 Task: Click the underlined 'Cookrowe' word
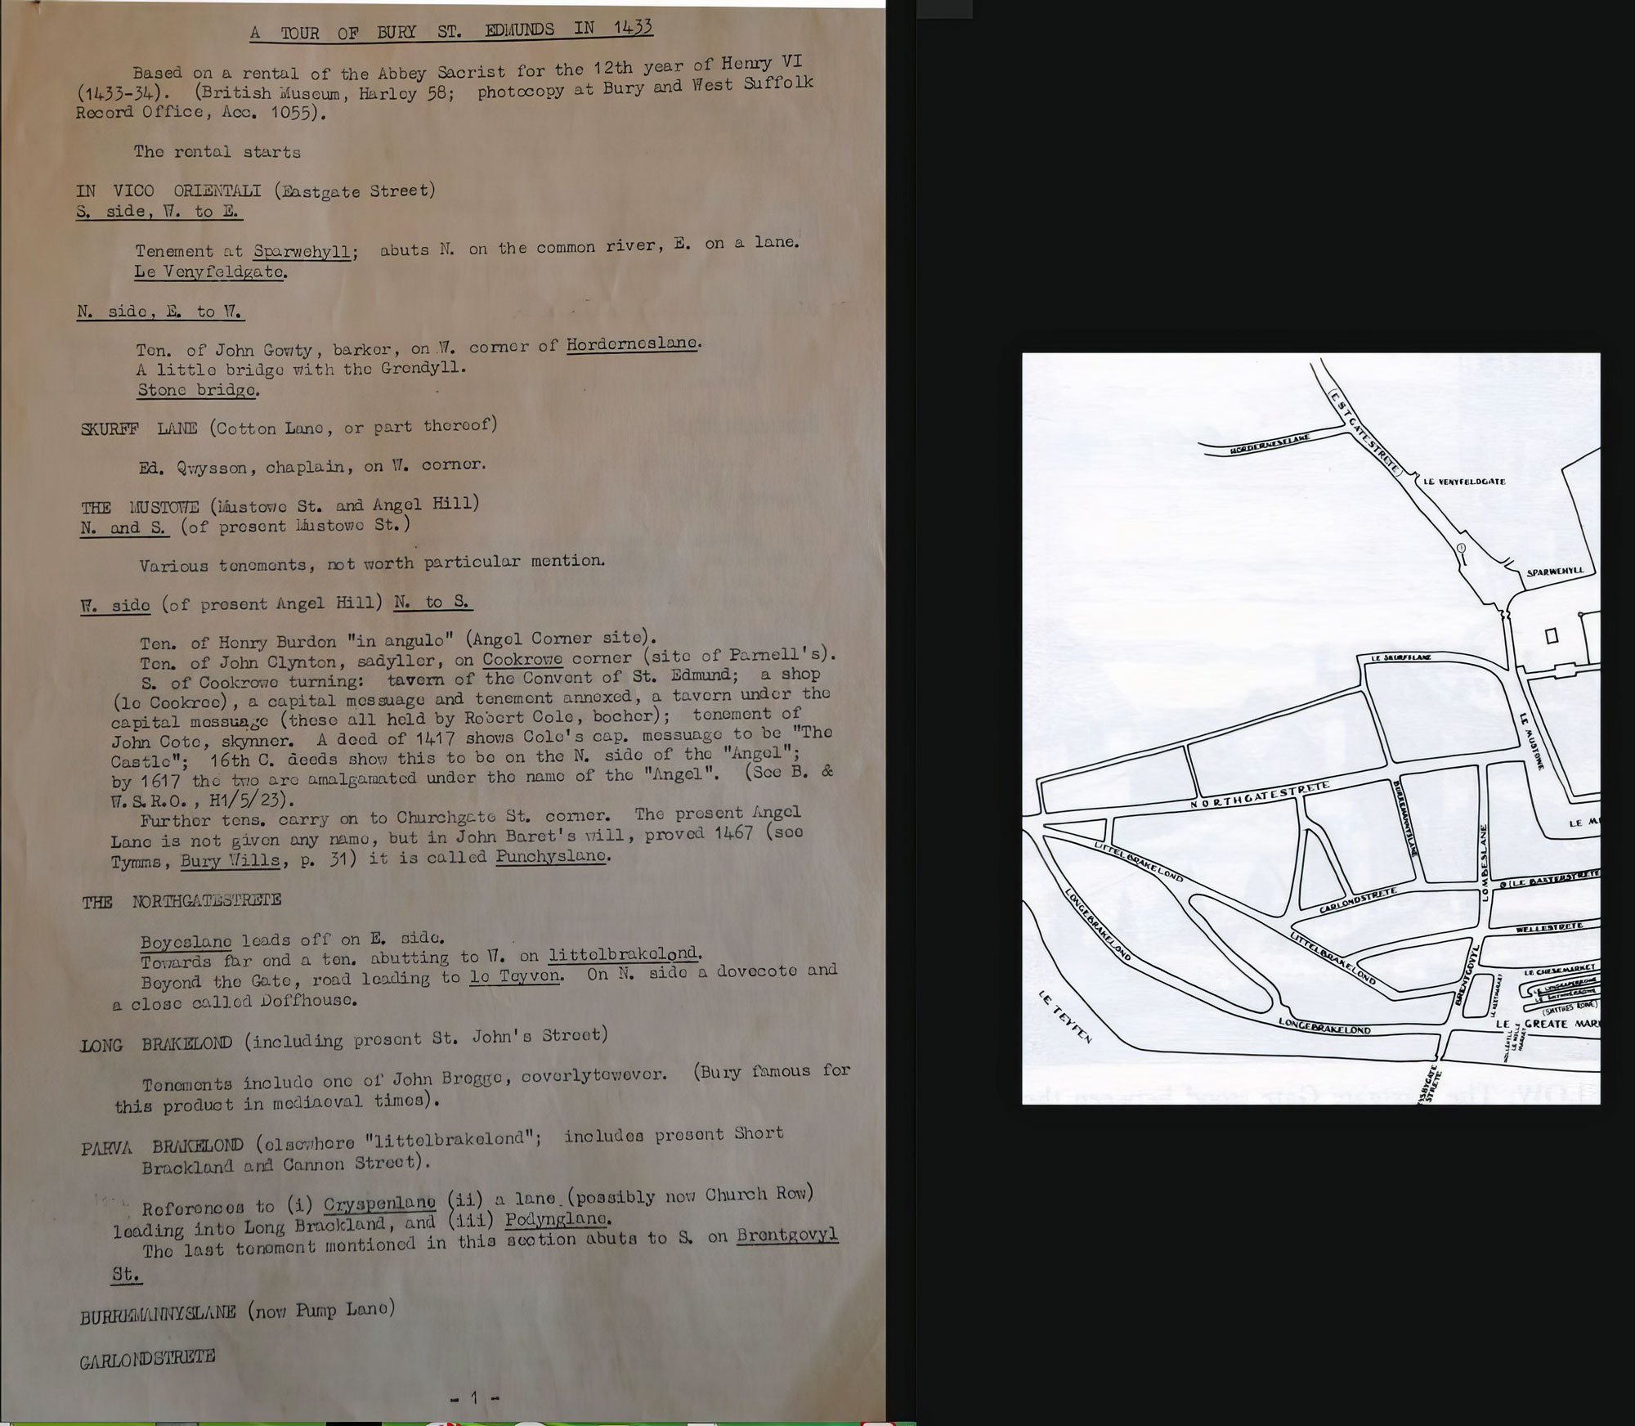tap(522, 658)
